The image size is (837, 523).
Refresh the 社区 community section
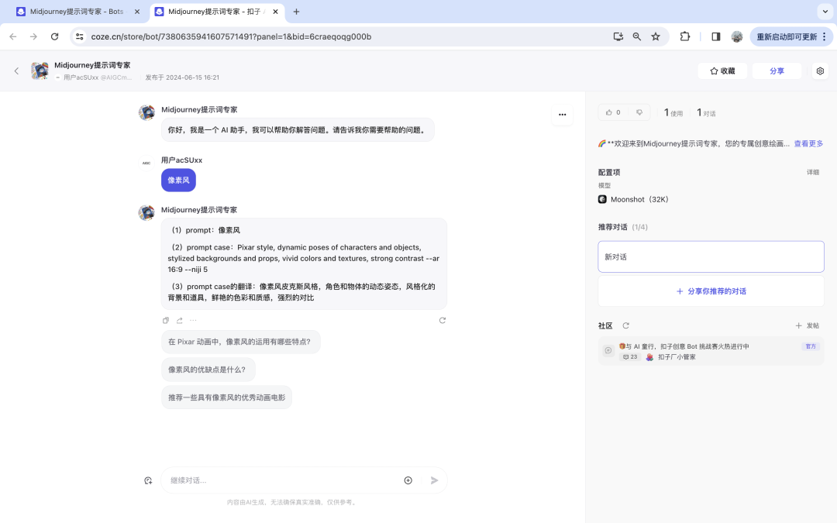626,325
